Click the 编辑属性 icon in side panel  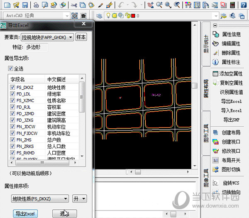[x=215, y=43]
